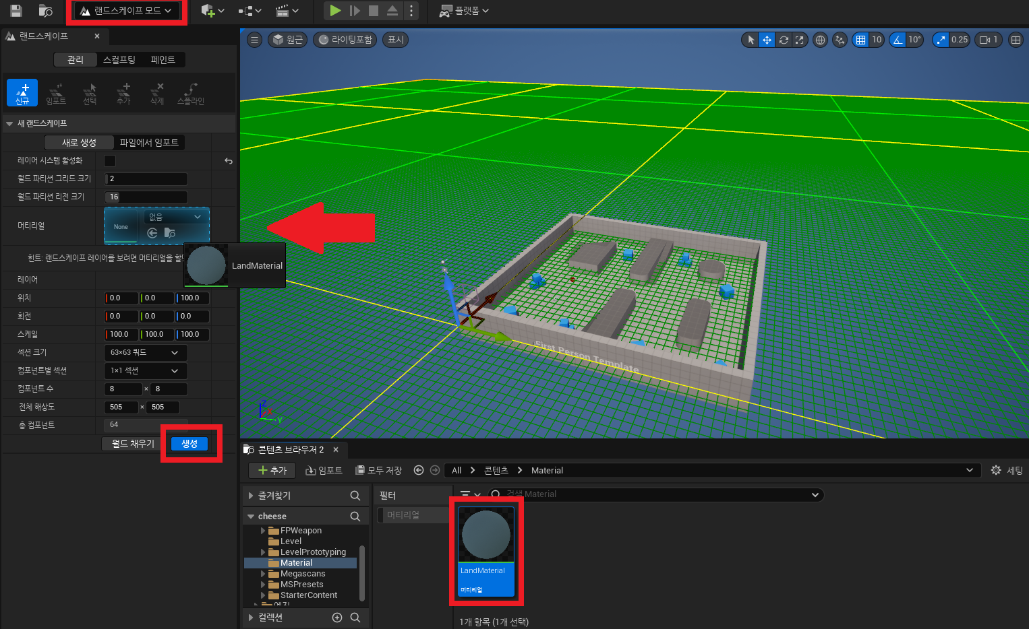
Task: Open play options three-dot menu
Action: [x=411, y=11]
